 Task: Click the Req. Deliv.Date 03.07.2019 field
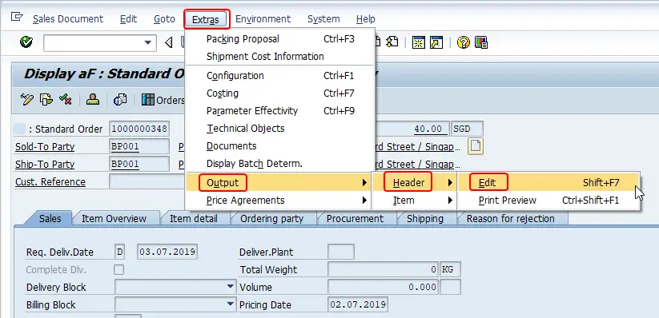click(x=167, y=252)
